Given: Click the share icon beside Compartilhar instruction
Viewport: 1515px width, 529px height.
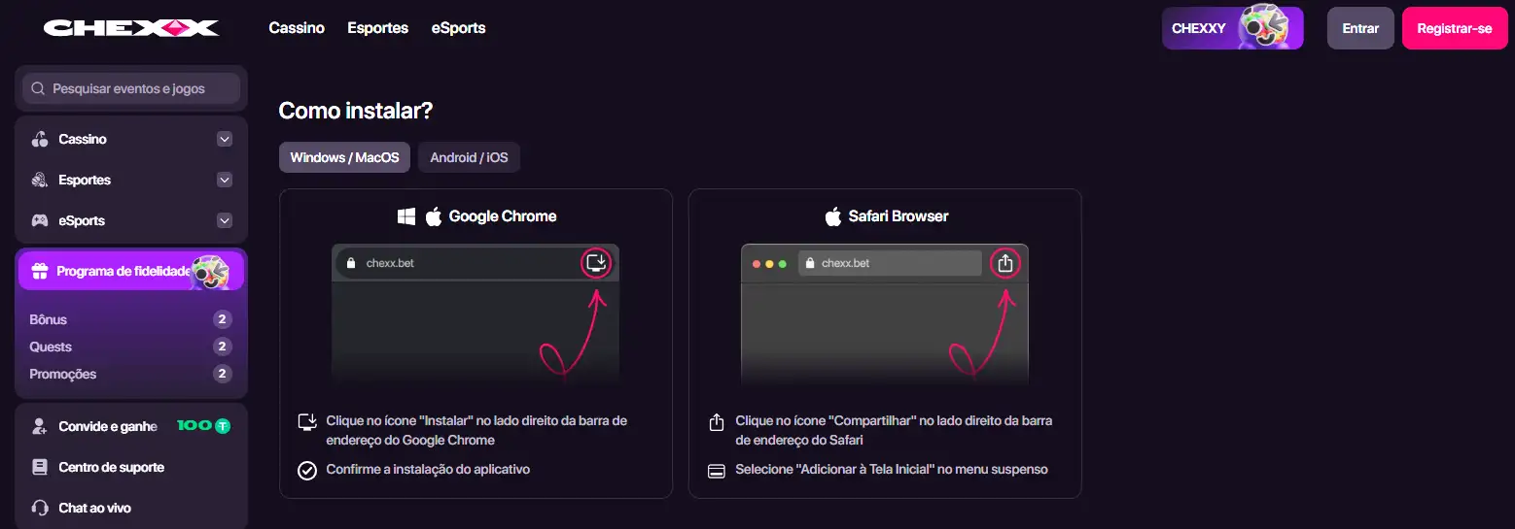Looking at the screenshot, I should tap(717, 422).
